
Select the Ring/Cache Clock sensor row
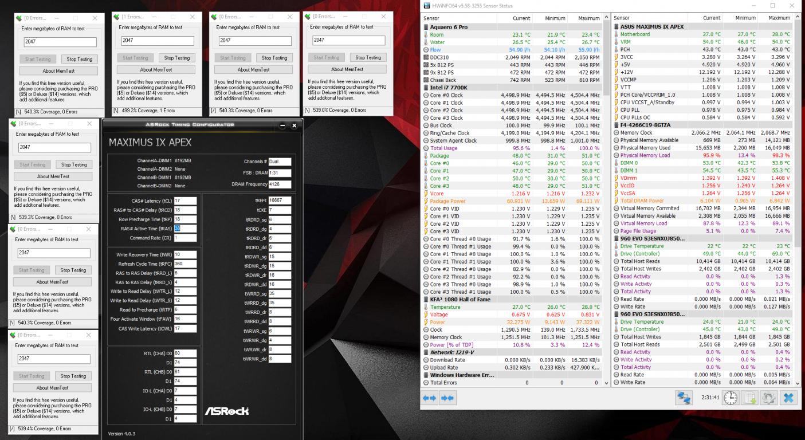512,133
